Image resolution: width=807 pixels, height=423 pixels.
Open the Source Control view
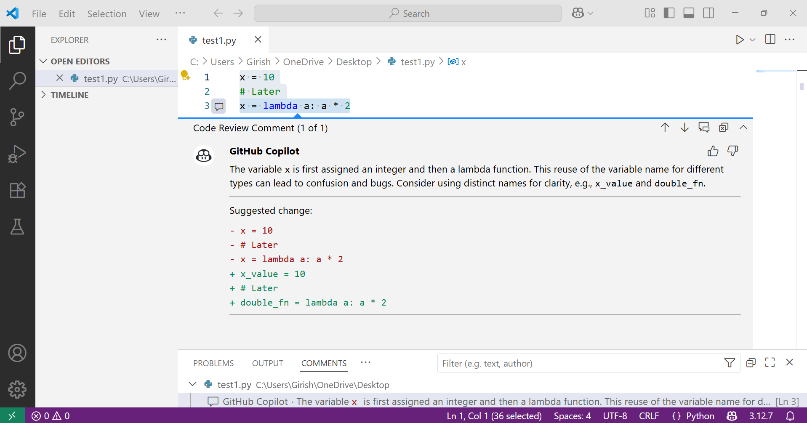point(17,117)
